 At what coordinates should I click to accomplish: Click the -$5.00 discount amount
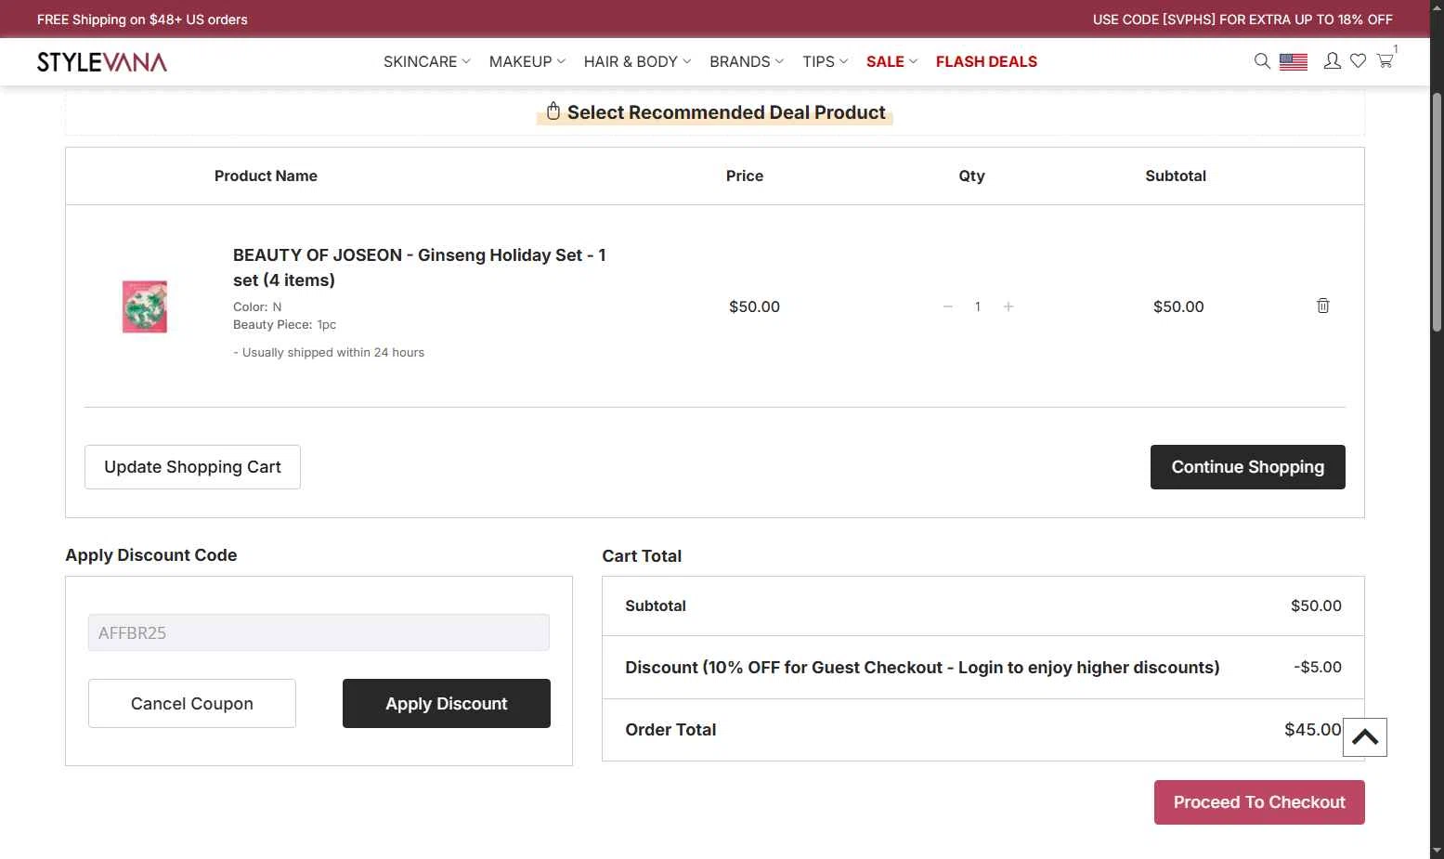pos(1317,667)
